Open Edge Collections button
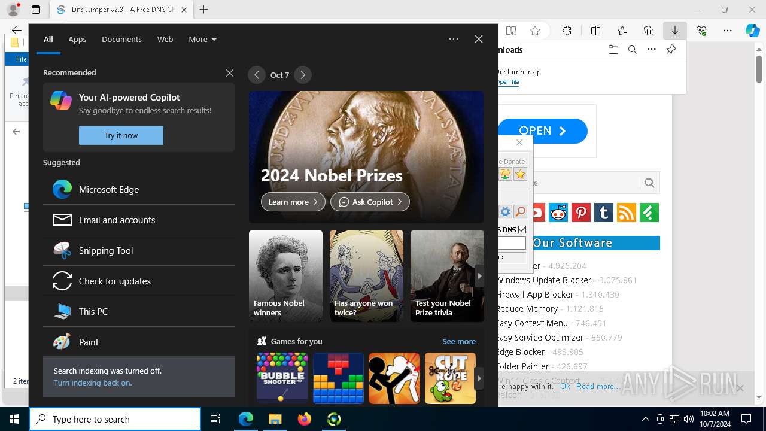The width and height of the screenshot is (766, 431). (649, 31)
